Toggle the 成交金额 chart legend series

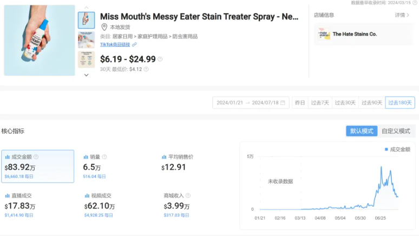pos(400,149)
